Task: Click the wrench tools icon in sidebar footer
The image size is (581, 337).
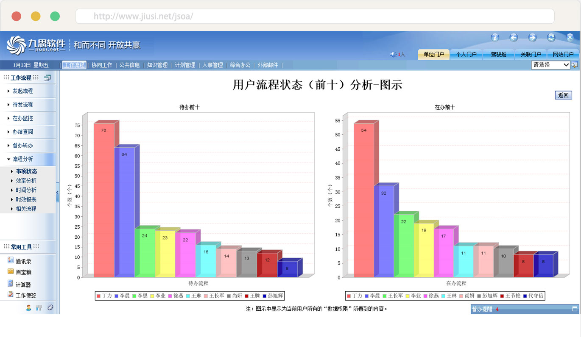Action: point(39,308)
